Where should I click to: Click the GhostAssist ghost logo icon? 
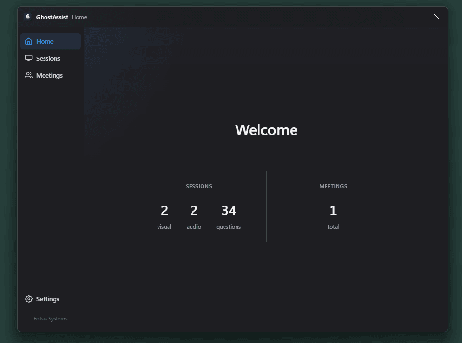coord(28,17)
